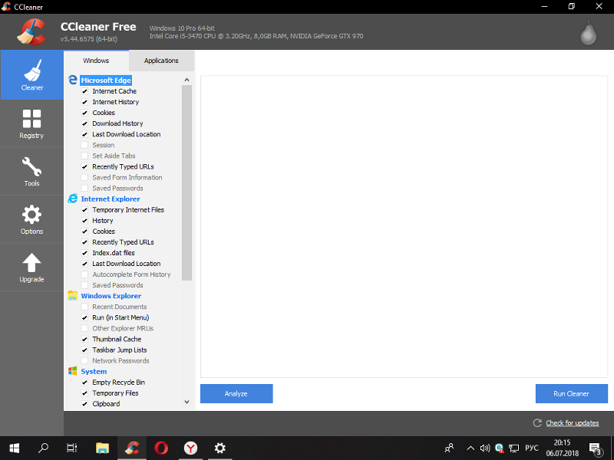
Task: Switch to the Windows tab
Action: pyautogui.click(x=96, y=61)
